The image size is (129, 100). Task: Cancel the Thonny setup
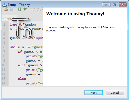(x=115, y=93)
